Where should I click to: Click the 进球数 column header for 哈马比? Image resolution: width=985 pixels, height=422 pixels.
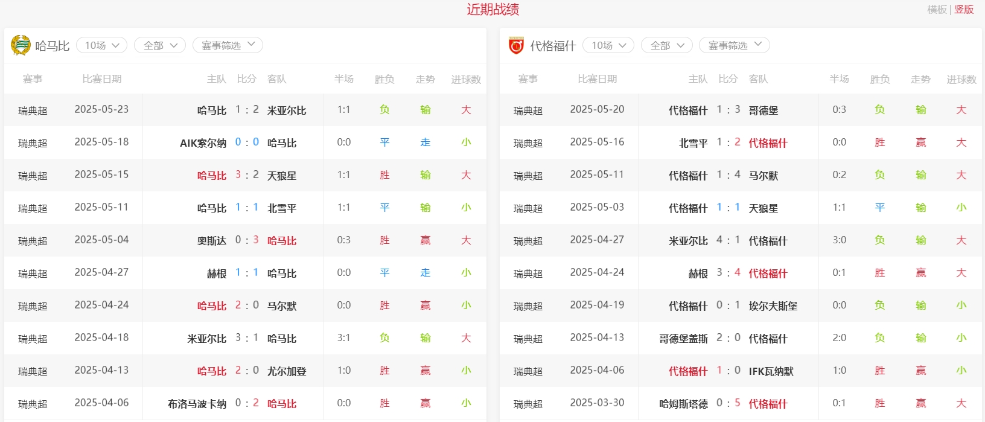click(466, 79)
